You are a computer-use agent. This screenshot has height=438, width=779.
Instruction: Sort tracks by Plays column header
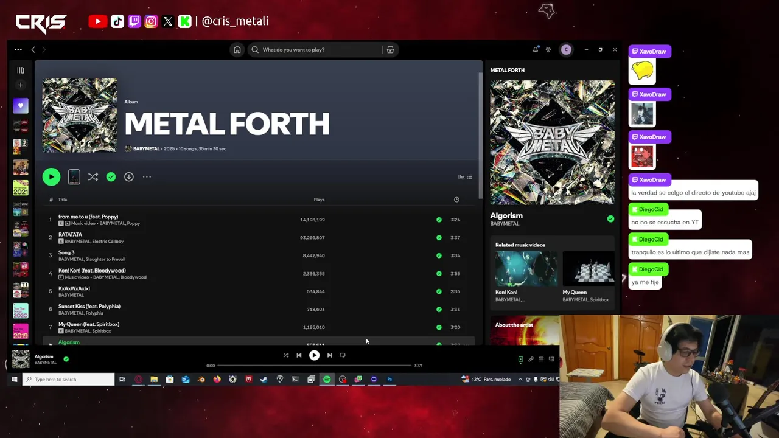pos(319,200)
